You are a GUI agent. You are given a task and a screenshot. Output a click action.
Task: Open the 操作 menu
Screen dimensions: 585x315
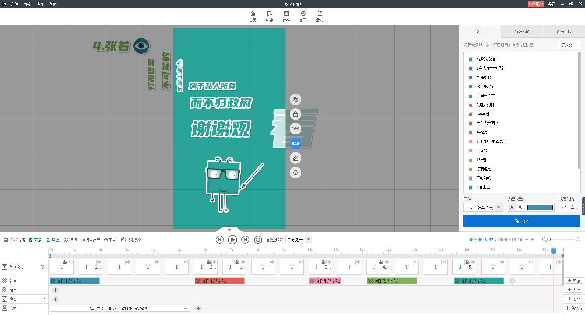tap(40, 4)
